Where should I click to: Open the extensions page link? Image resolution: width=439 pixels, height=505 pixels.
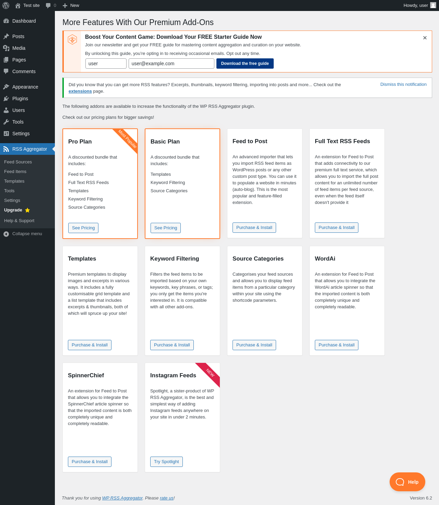tap(80, 91)
